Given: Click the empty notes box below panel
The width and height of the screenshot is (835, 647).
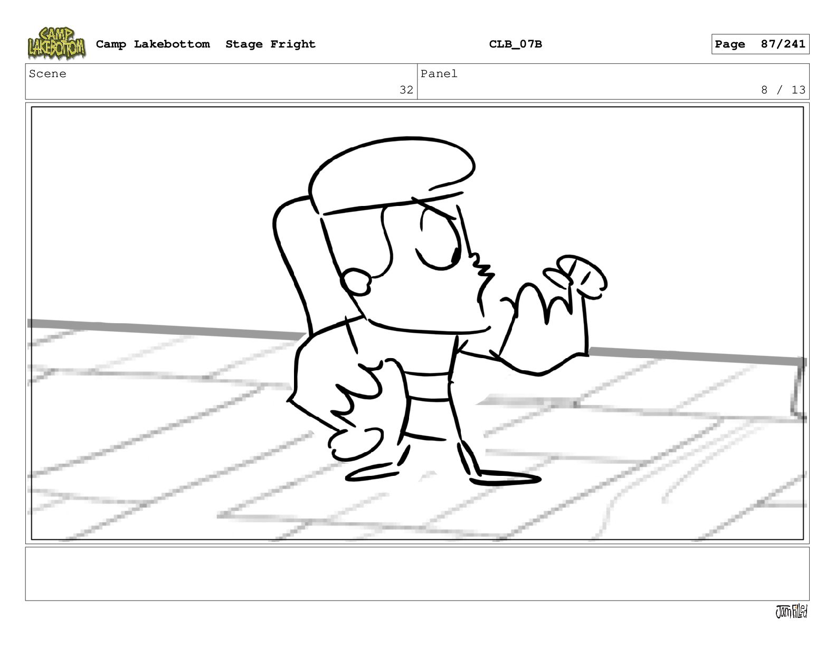Looking at the screenshot, I should pos(417,574).
